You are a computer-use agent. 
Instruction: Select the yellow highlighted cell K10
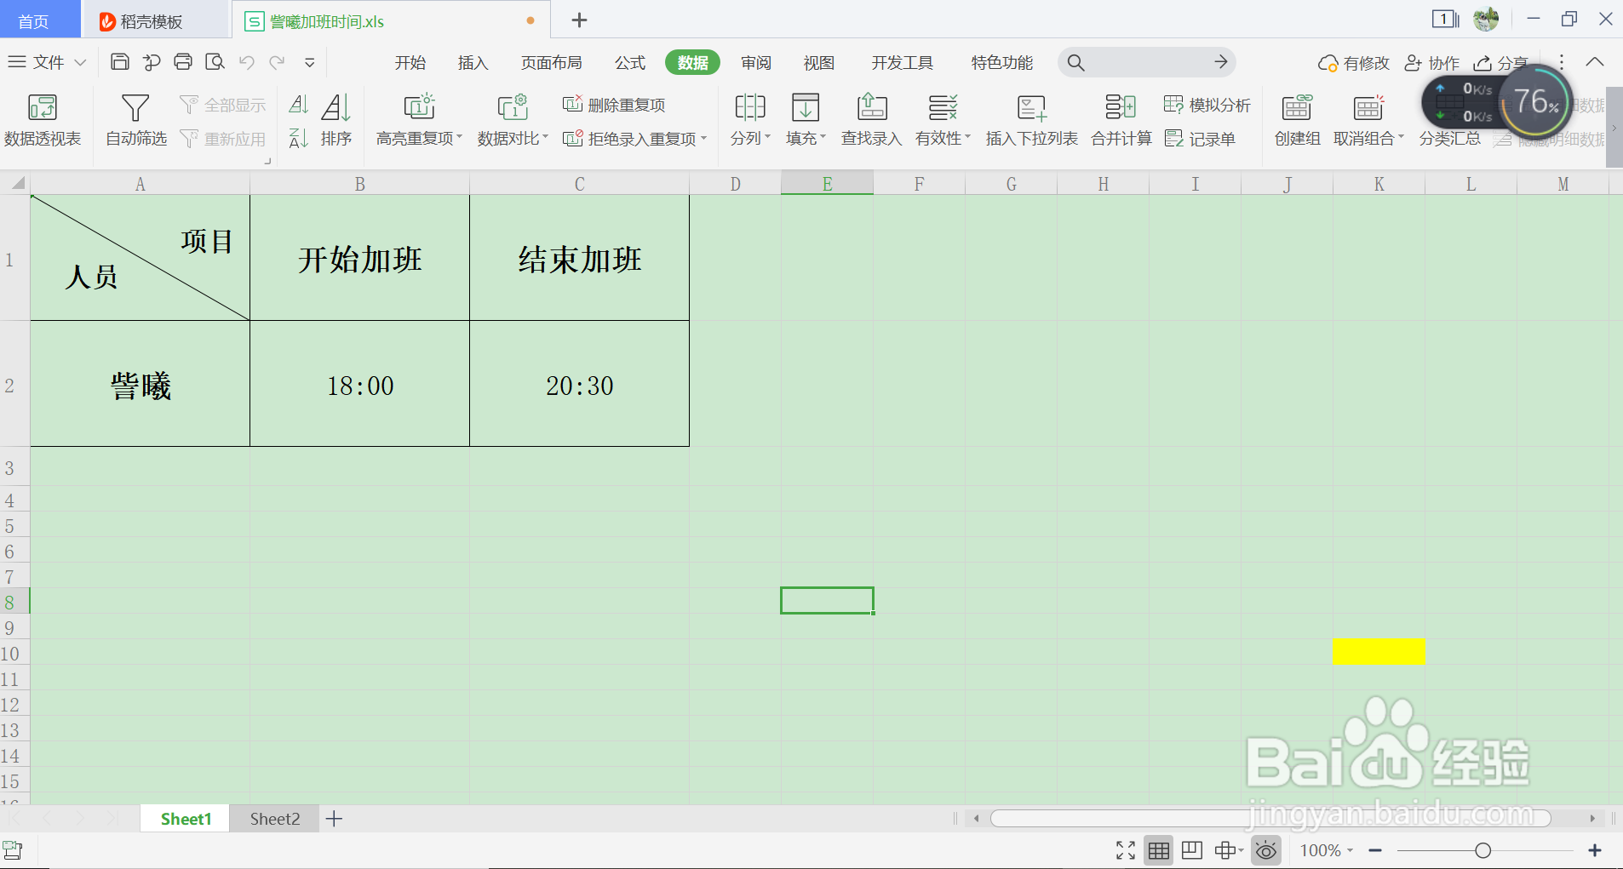coord(1379,652)
